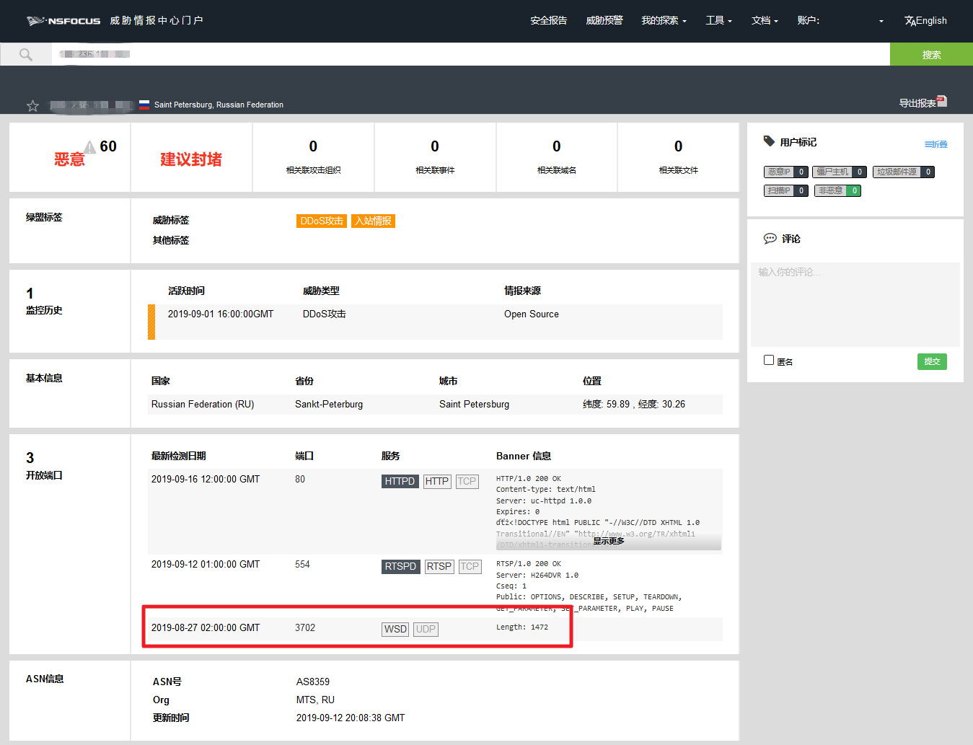973x745 pixels.
Task: Open the 威胁预警 menu item
Action: point(604,21)
